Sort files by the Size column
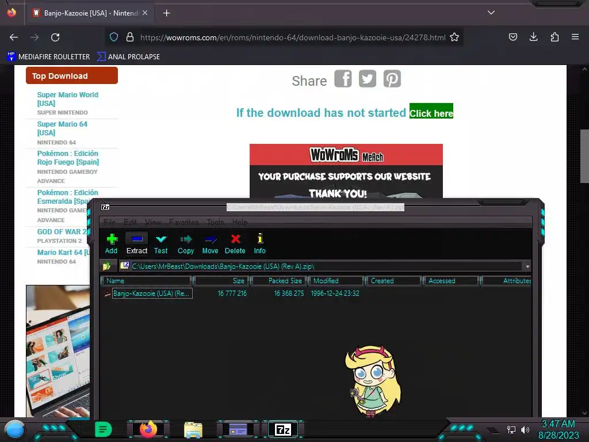 [221, 281]
